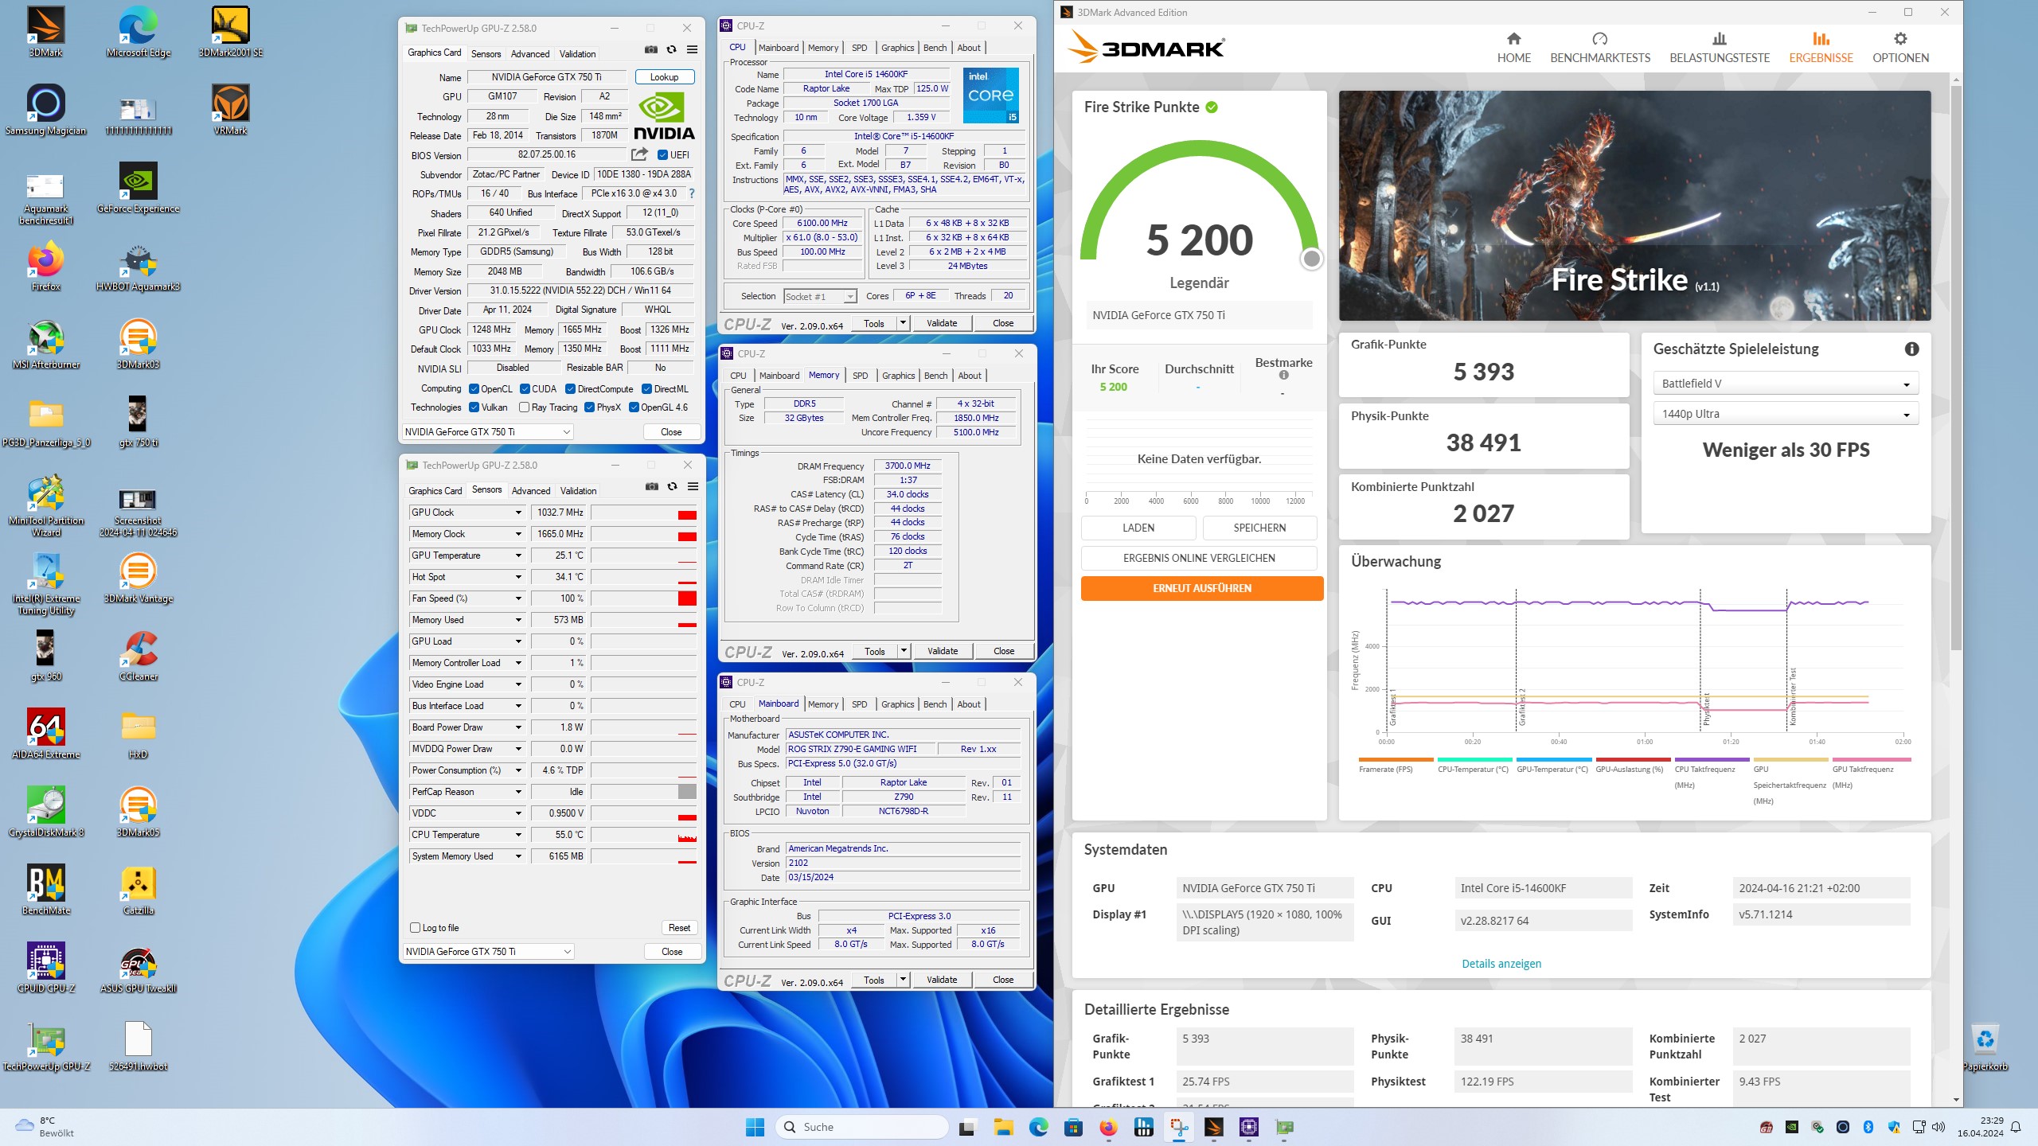Open OPTIONEN gear in 3DMark

click(x=1900, y=48)
